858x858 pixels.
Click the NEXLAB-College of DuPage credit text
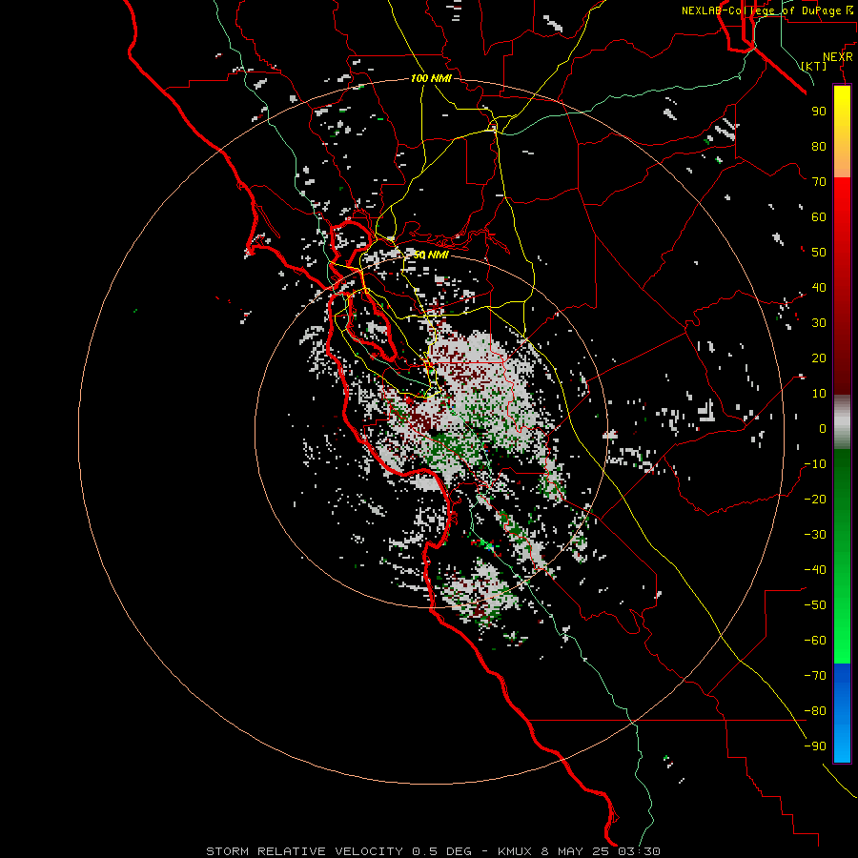(x=766, y=10)
